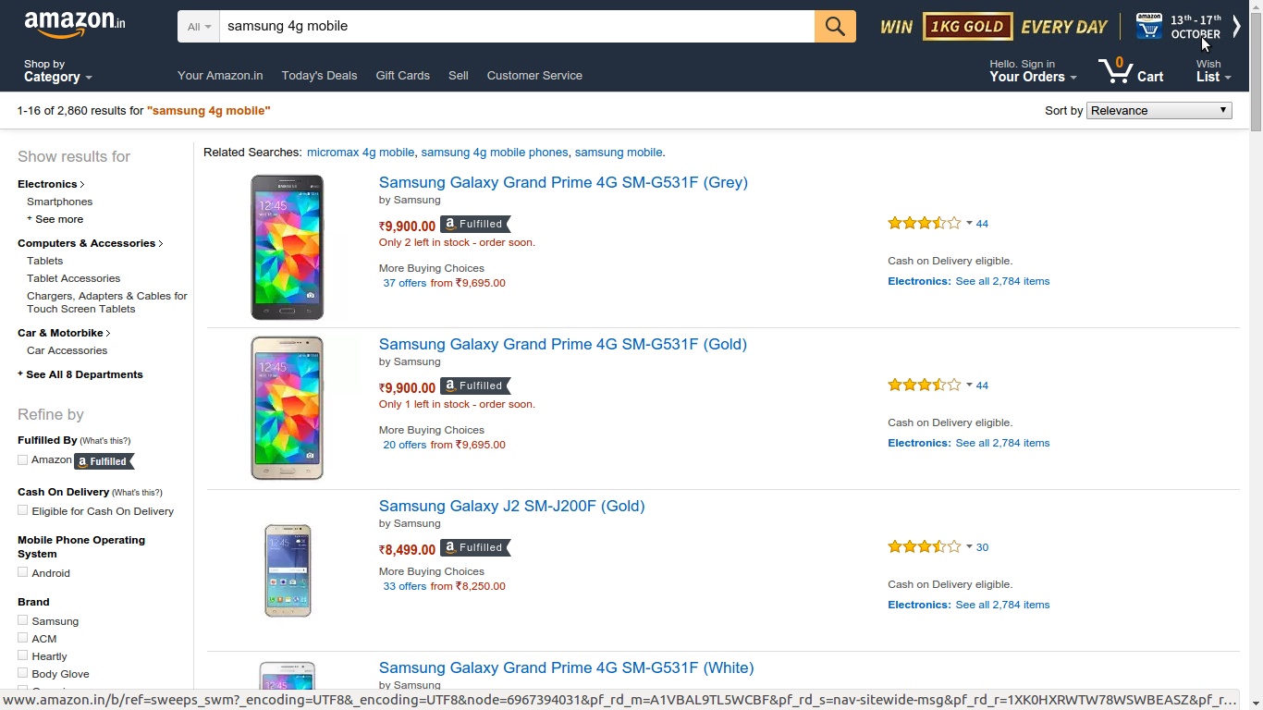Image resolution: width=1263 pixels, height=710 pixels.
Task: Open the Sort by Relevance dropdown
Action: (1159, 111)
